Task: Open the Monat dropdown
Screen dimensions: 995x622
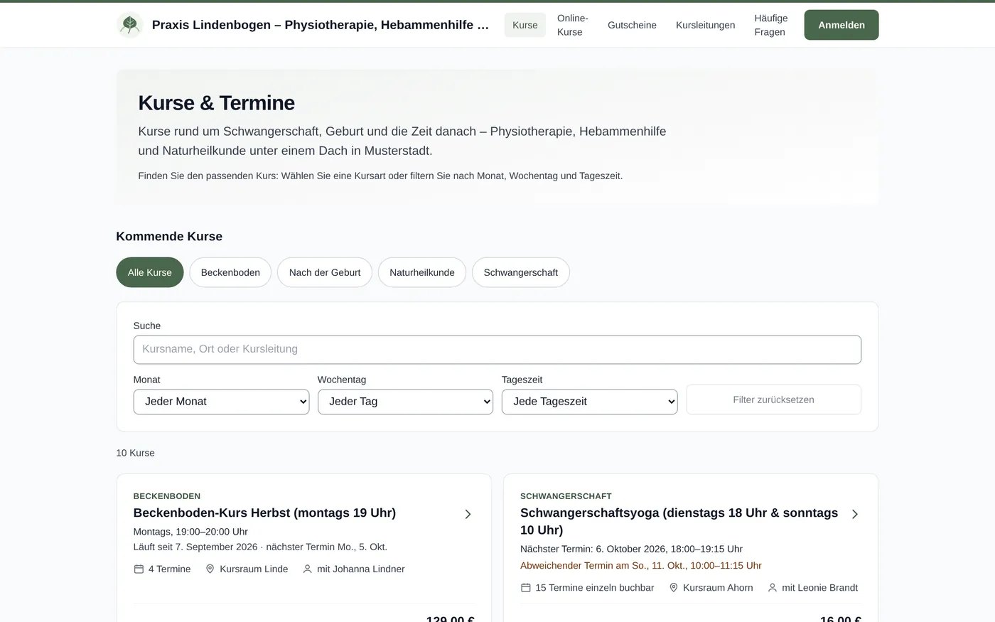Action: 221,402
